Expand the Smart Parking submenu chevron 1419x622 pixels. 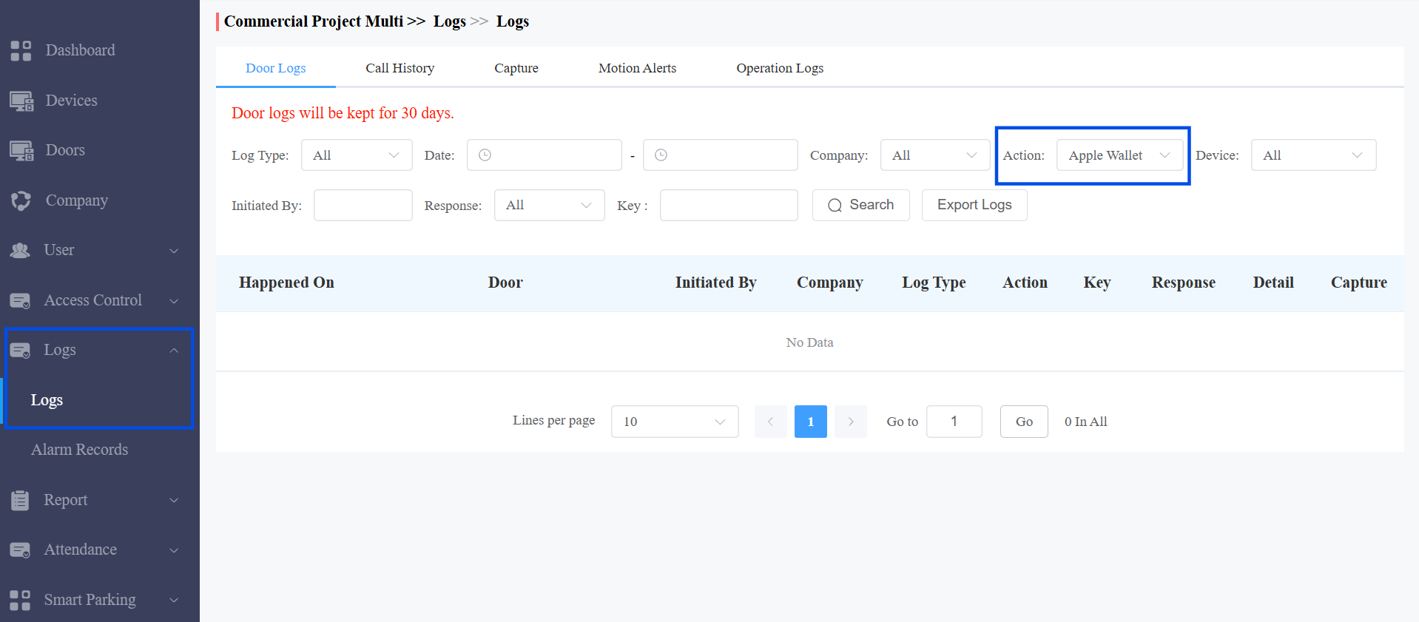point(174,600)
